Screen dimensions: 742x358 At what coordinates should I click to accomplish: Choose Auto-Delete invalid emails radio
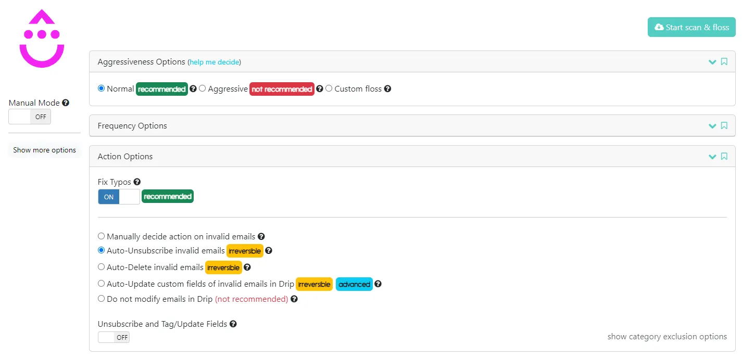pyautogui.click(x=102, y=267)
